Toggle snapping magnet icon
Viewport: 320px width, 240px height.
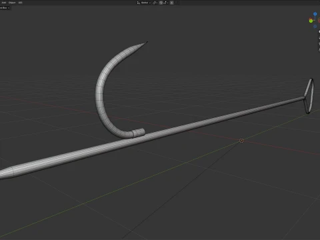161,3
